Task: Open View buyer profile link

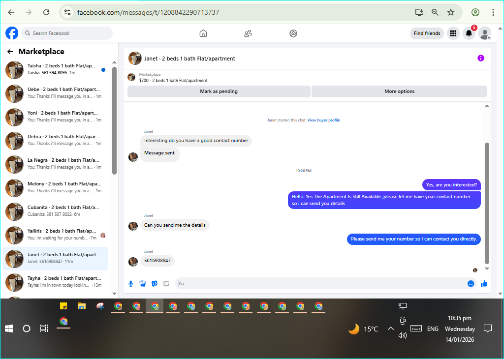Action: coord(323,120)
